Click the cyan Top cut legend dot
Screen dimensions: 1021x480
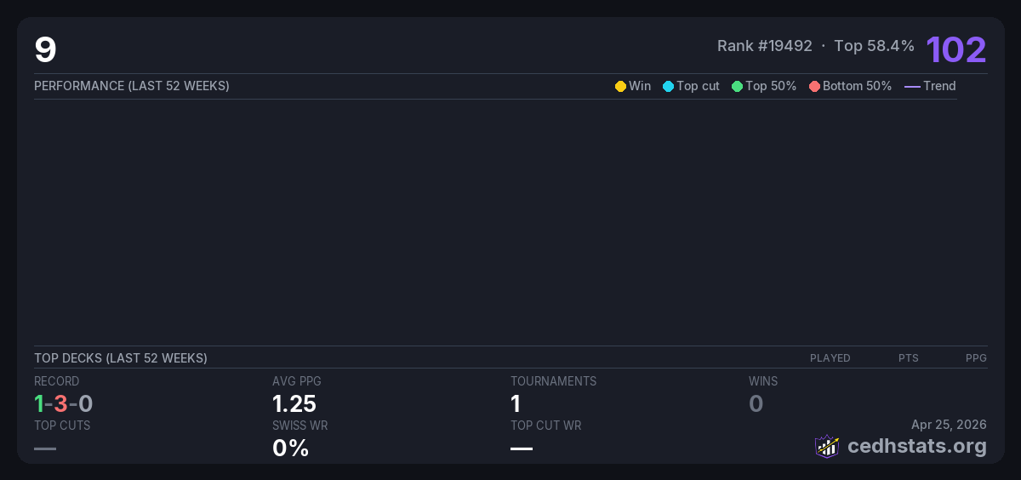(668, 86)
